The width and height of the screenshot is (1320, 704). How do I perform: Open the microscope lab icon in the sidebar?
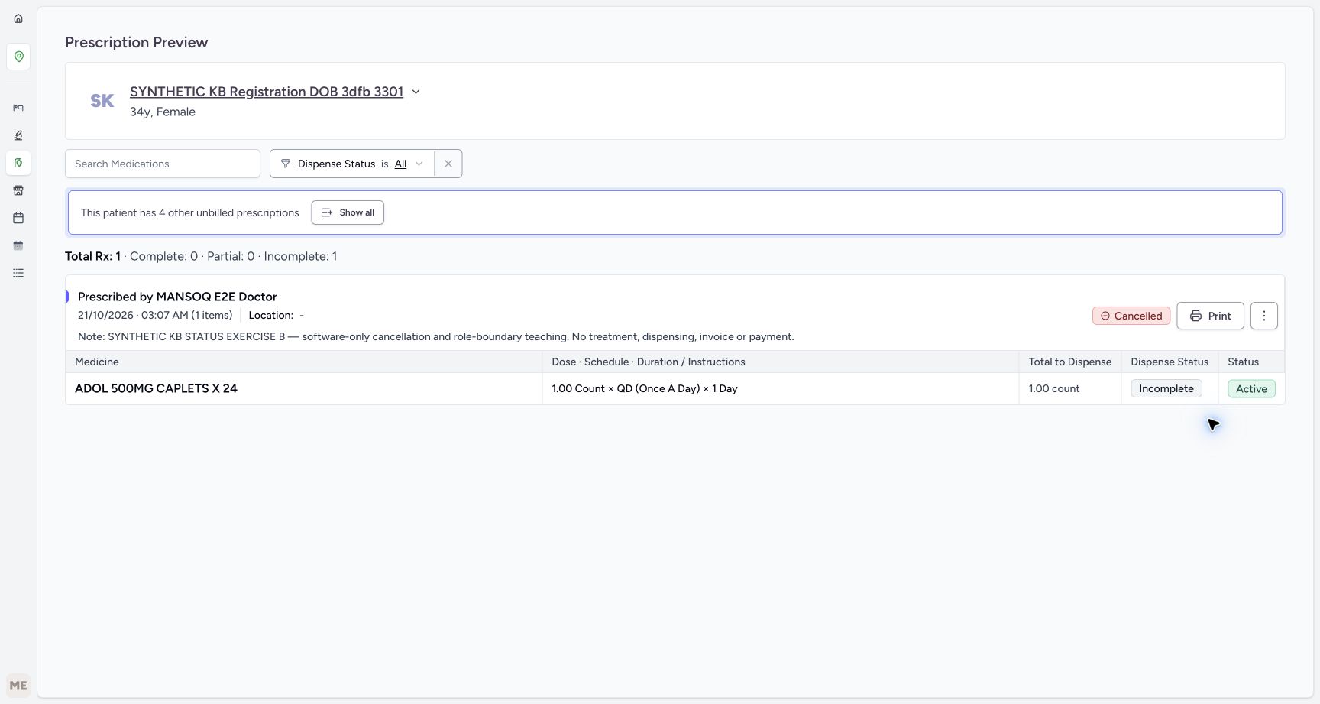pyautogui.click(x=18, y=135)
